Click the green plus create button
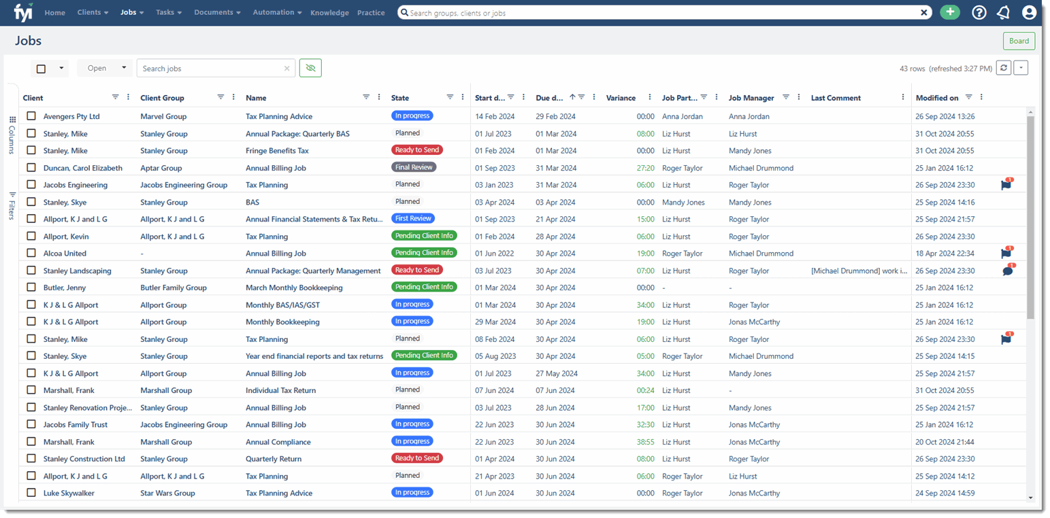Image resolution: width=1050 pixels, height=518 pixels. (949, 12)
